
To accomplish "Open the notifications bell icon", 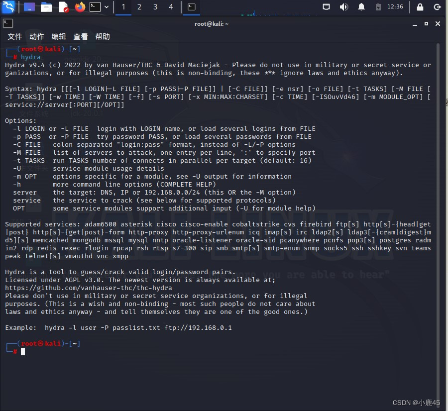I will pyautogui.click(x=361, y=6).
